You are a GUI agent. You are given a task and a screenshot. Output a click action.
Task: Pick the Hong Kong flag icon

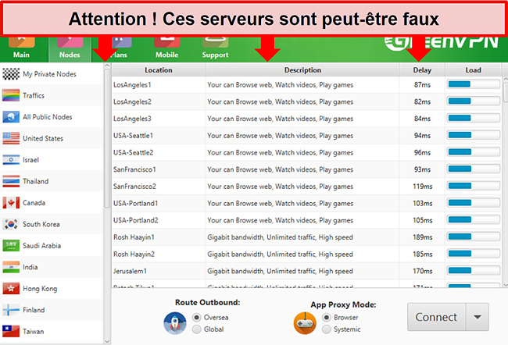click(11, 288)
